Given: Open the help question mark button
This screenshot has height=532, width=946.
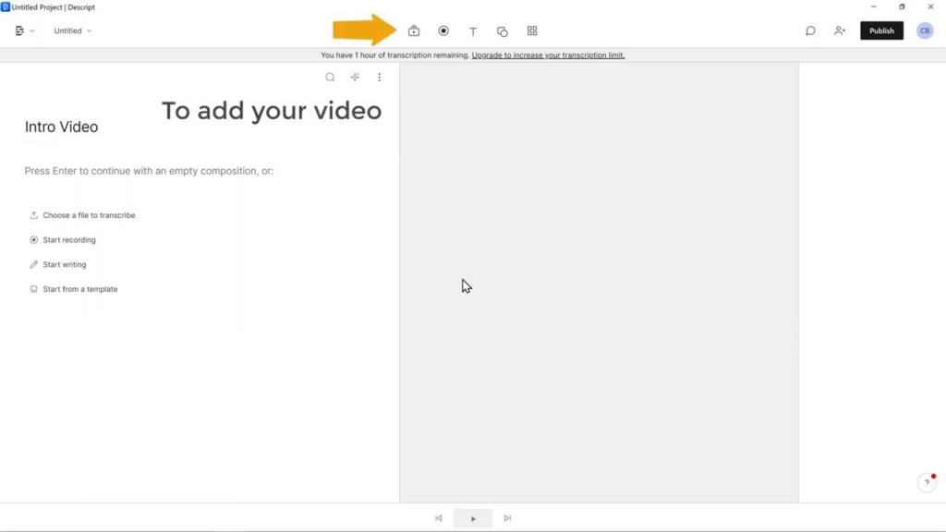Looking at the screenshot, I should [927, 482].
